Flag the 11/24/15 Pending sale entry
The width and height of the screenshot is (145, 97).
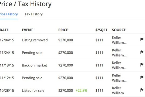click(142, 52)
